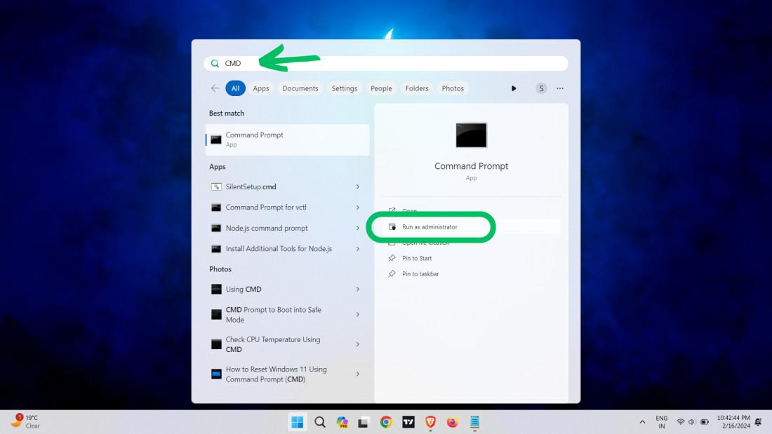Click How to Reset Windows 11 thumbnail
Viewport: 772px width, 434px height.
pyautogui.click(x=216, y=374)
